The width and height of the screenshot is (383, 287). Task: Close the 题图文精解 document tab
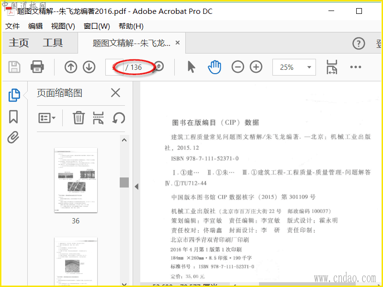coord(178,43)
